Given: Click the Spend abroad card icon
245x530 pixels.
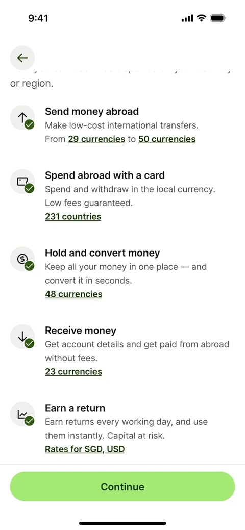Looking at the screenshot, I should 22,182.
